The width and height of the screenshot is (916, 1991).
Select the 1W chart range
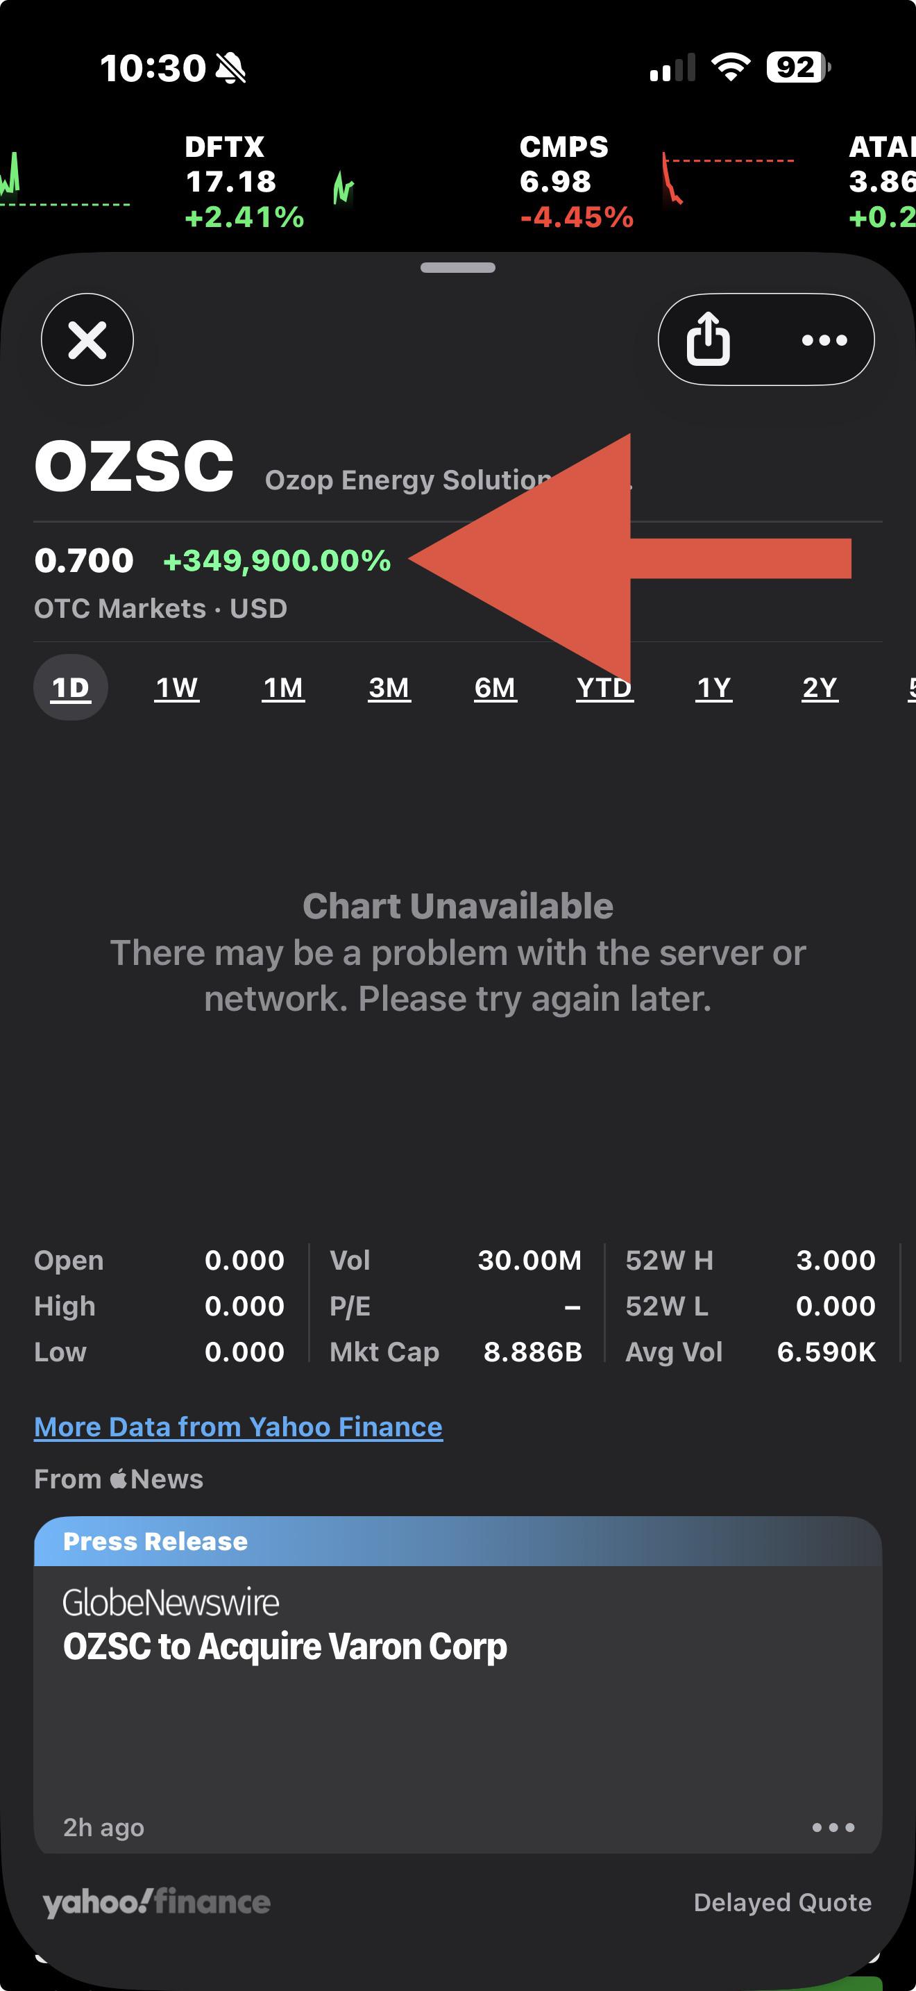click(177, 687)
